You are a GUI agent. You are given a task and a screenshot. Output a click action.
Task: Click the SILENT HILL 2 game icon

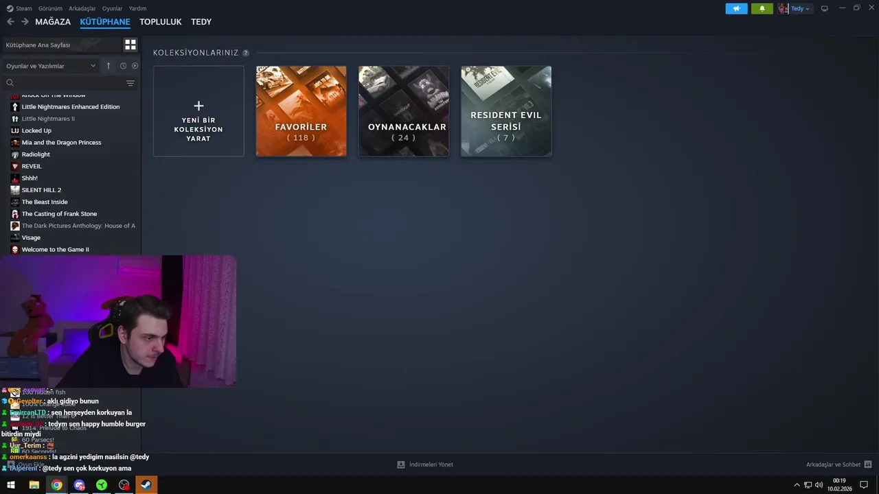pyautogui.click(x=15, y=190)
